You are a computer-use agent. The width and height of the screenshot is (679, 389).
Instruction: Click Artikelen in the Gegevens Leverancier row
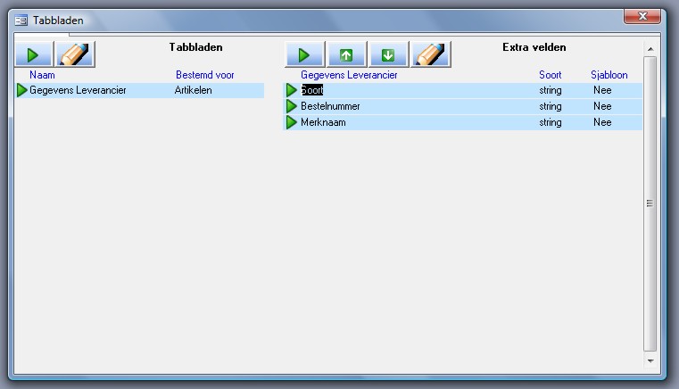[x=194, y=90]
